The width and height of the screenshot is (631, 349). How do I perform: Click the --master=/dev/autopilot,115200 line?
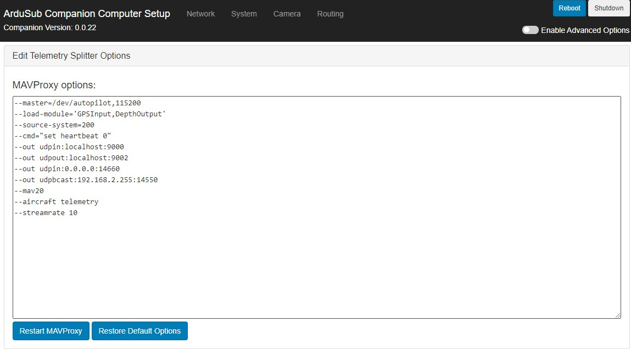[x=77, y=103]
